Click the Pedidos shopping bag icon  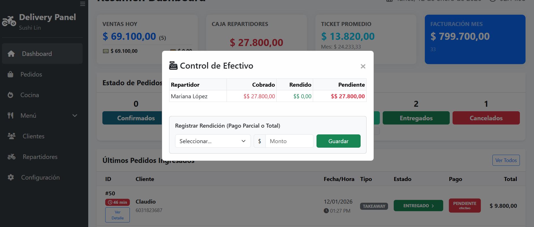coord(10,74)
